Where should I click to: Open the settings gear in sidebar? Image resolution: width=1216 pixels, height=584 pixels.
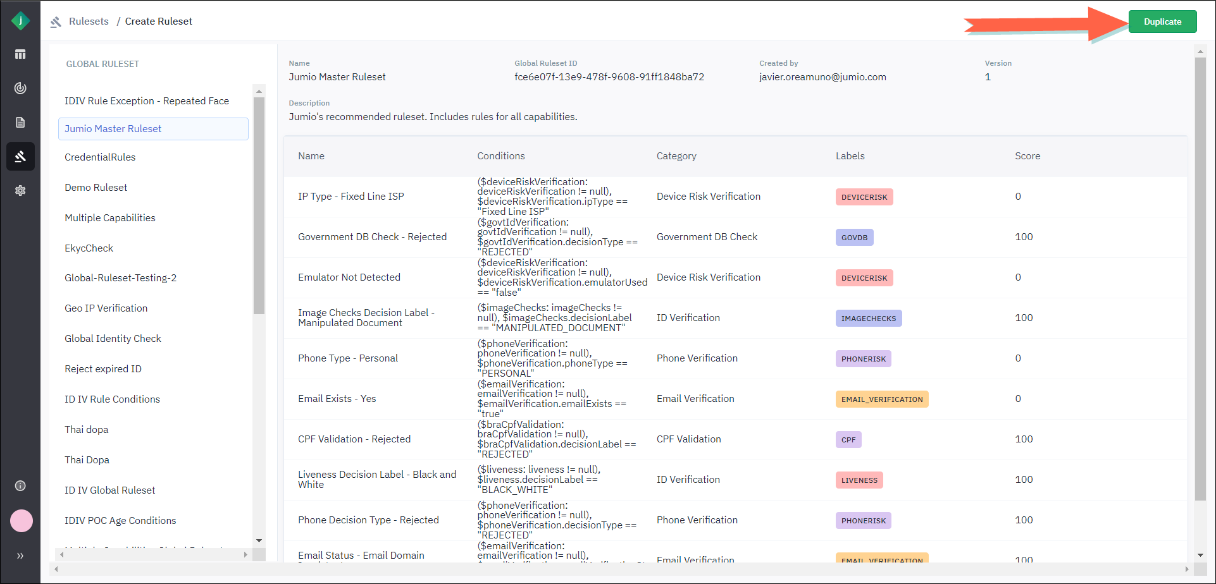[x=20, y=190]
